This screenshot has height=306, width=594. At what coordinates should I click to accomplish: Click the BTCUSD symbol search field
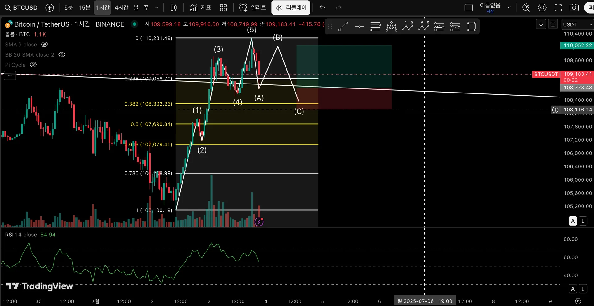click(x=21, y=7)
